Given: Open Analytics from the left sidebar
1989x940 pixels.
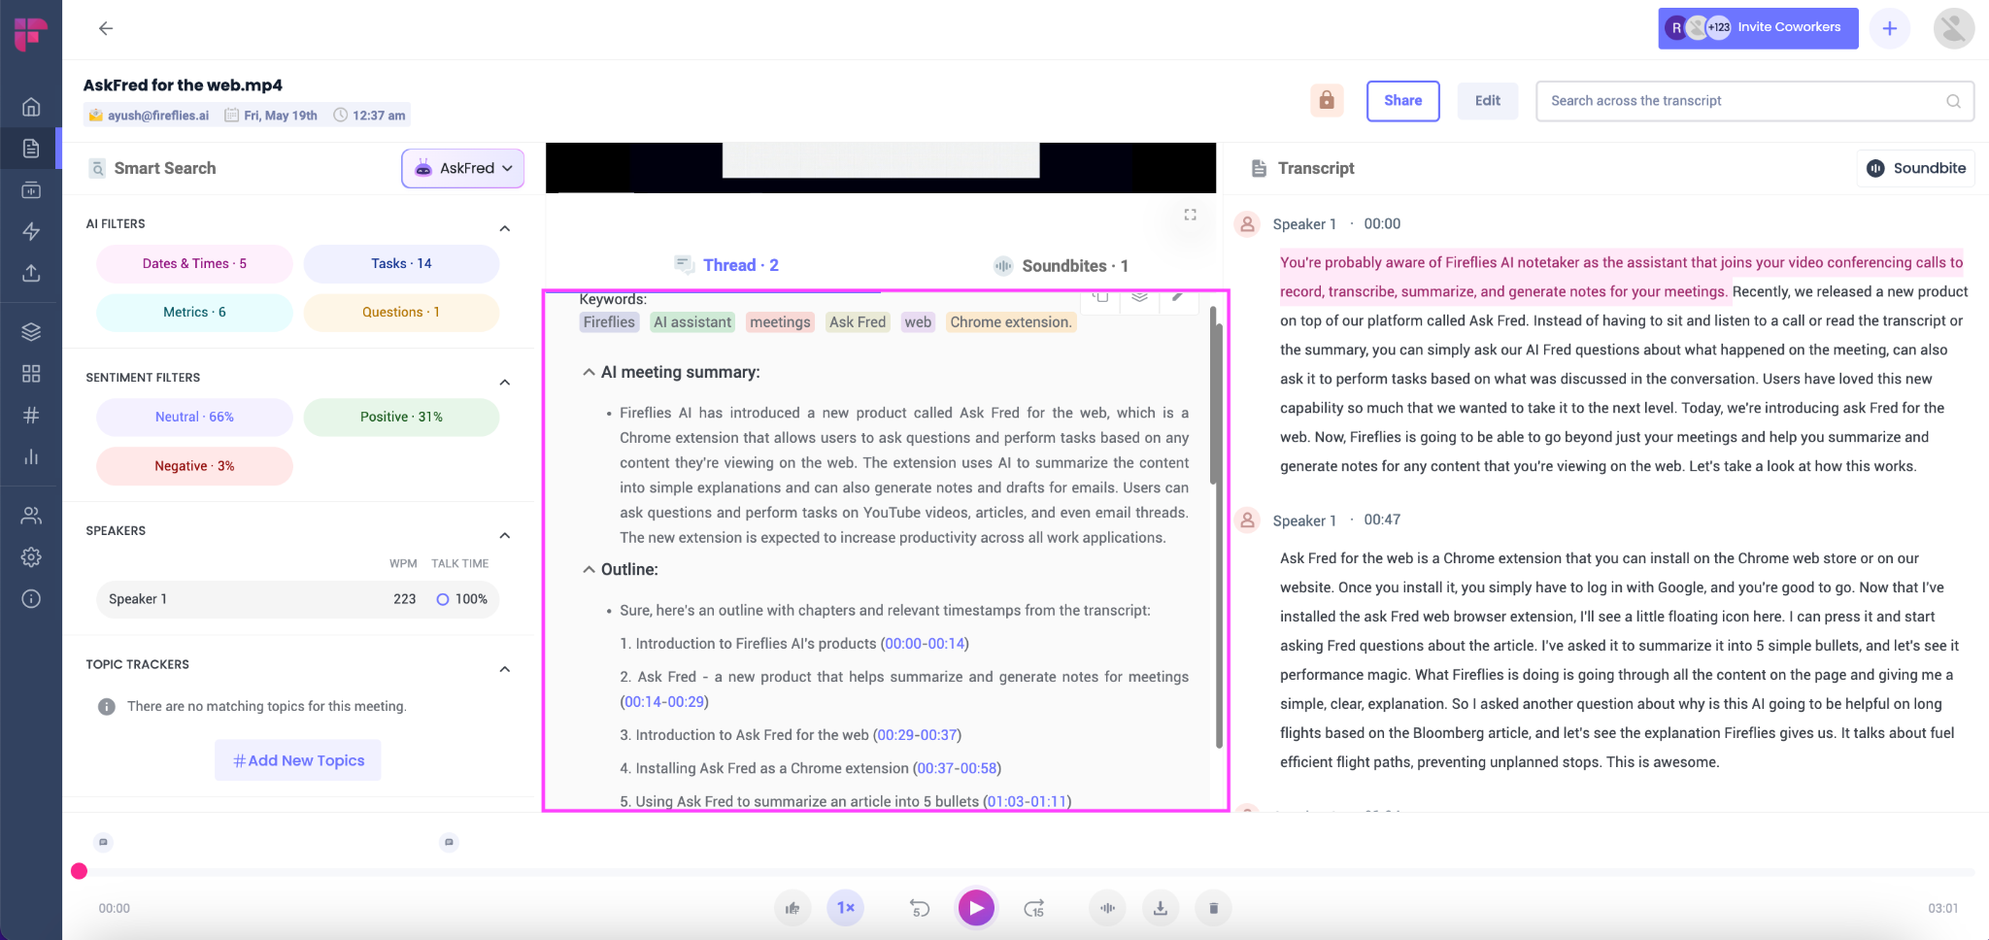Looking at the screenshot, I should pos(31,456).
